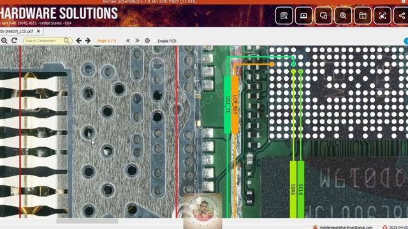
Task: Click the presenter webcam thumbnail
Action: pos(203,211)
